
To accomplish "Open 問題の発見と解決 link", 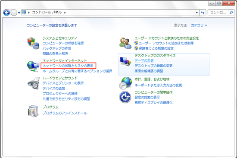I will coord(55,54).
